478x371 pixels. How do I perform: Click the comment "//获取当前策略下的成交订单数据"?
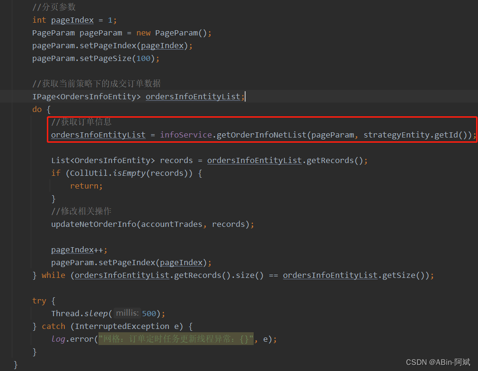pos(97,83)
